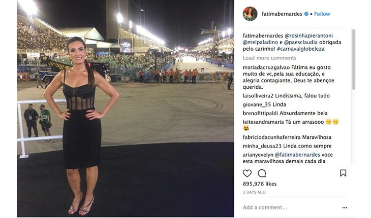371x218 pixels.
Task: Open fatimabernardes username in header
Action: 282,14
